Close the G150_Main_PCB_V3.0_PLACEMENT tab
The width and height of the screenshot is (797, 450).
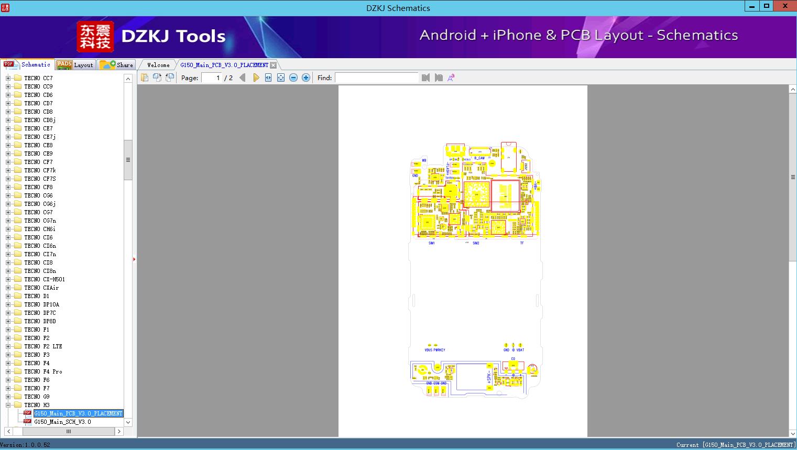(x=273, y=65)
